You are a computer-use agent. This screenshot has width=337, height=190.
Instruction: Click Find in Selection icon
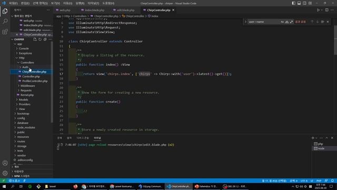tap(323, 22)
